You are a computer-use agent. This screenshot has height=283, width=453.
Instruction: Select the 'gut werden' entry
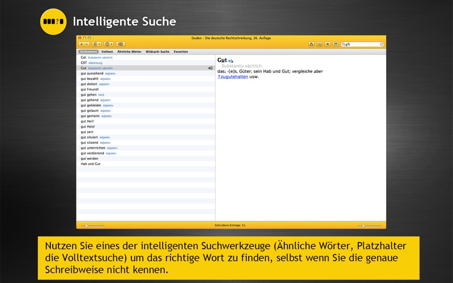[146, 158]
